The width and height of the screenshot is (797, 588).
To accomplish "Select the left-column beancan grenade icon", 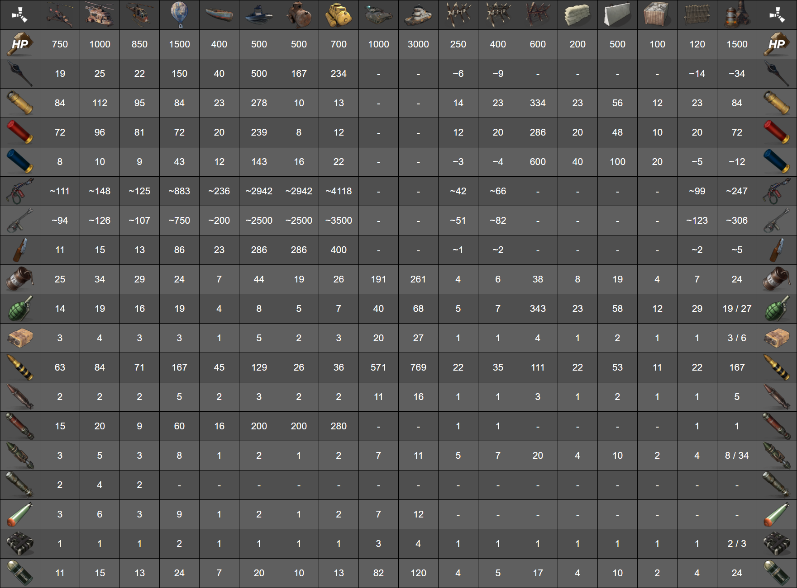I will click(x=19, y=279).
